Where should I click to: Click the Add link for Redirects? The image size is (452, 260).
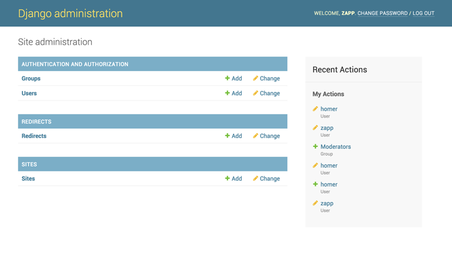coord(237,136)
